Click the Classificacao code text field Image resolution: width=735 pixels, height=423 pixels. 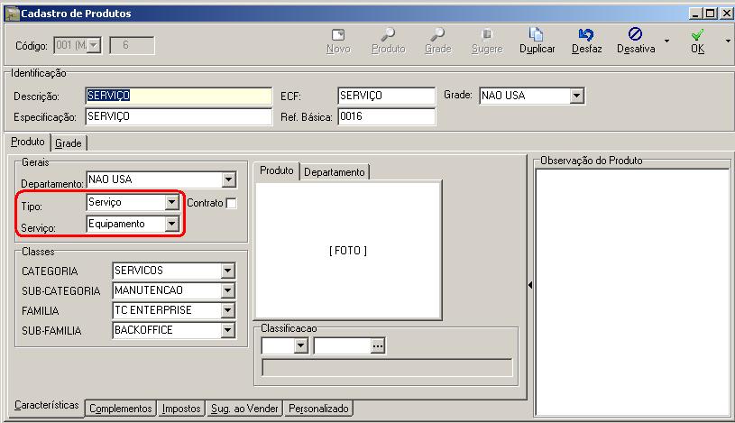(x=342, y=346)
